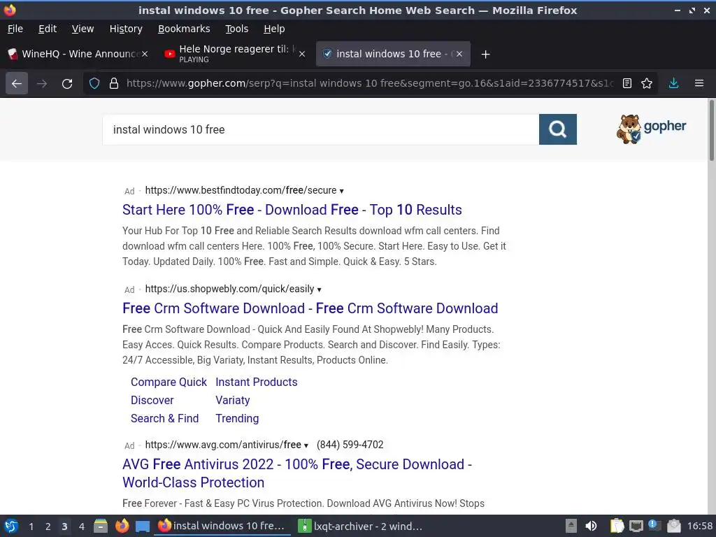Expand the avg.com ad URL dropdown arrow
This screenshot has height=537, width=716.
point(306,445)
